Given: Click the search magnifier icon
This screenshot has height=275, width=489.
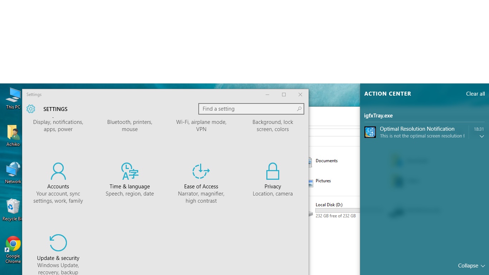Looking at the screenshot, I should tap(299, 109).
